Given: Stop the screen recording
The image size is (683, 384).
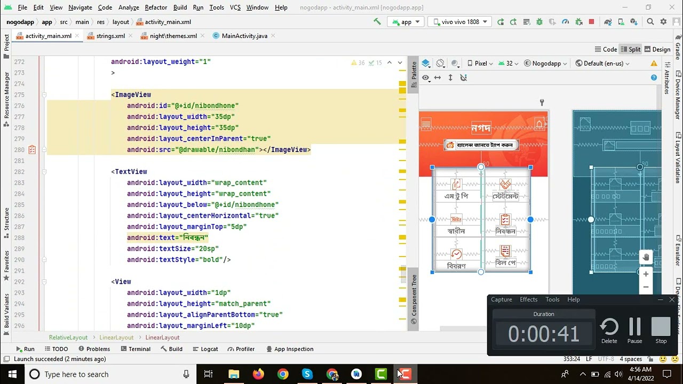Looking at the screenshot, I should tap(661, 331).
